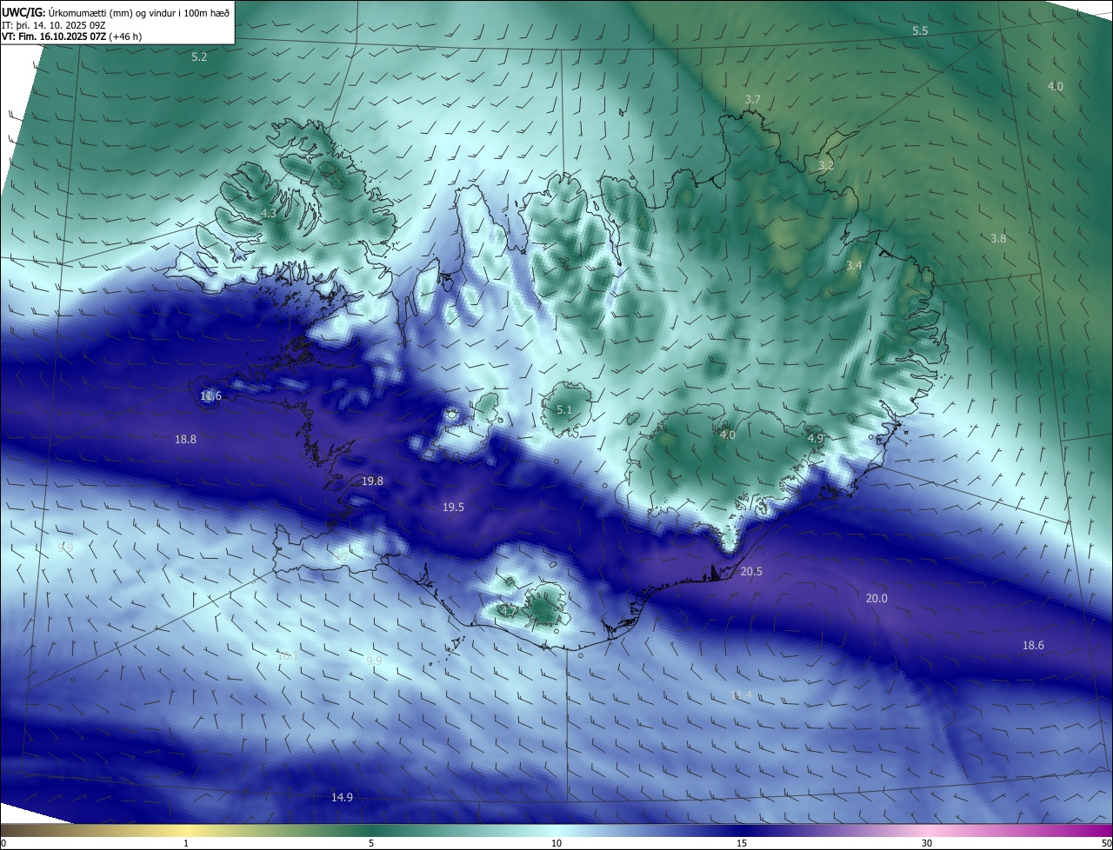Click the colour scale label 50
The image size is (1113, 850).
coord(1106,843)
